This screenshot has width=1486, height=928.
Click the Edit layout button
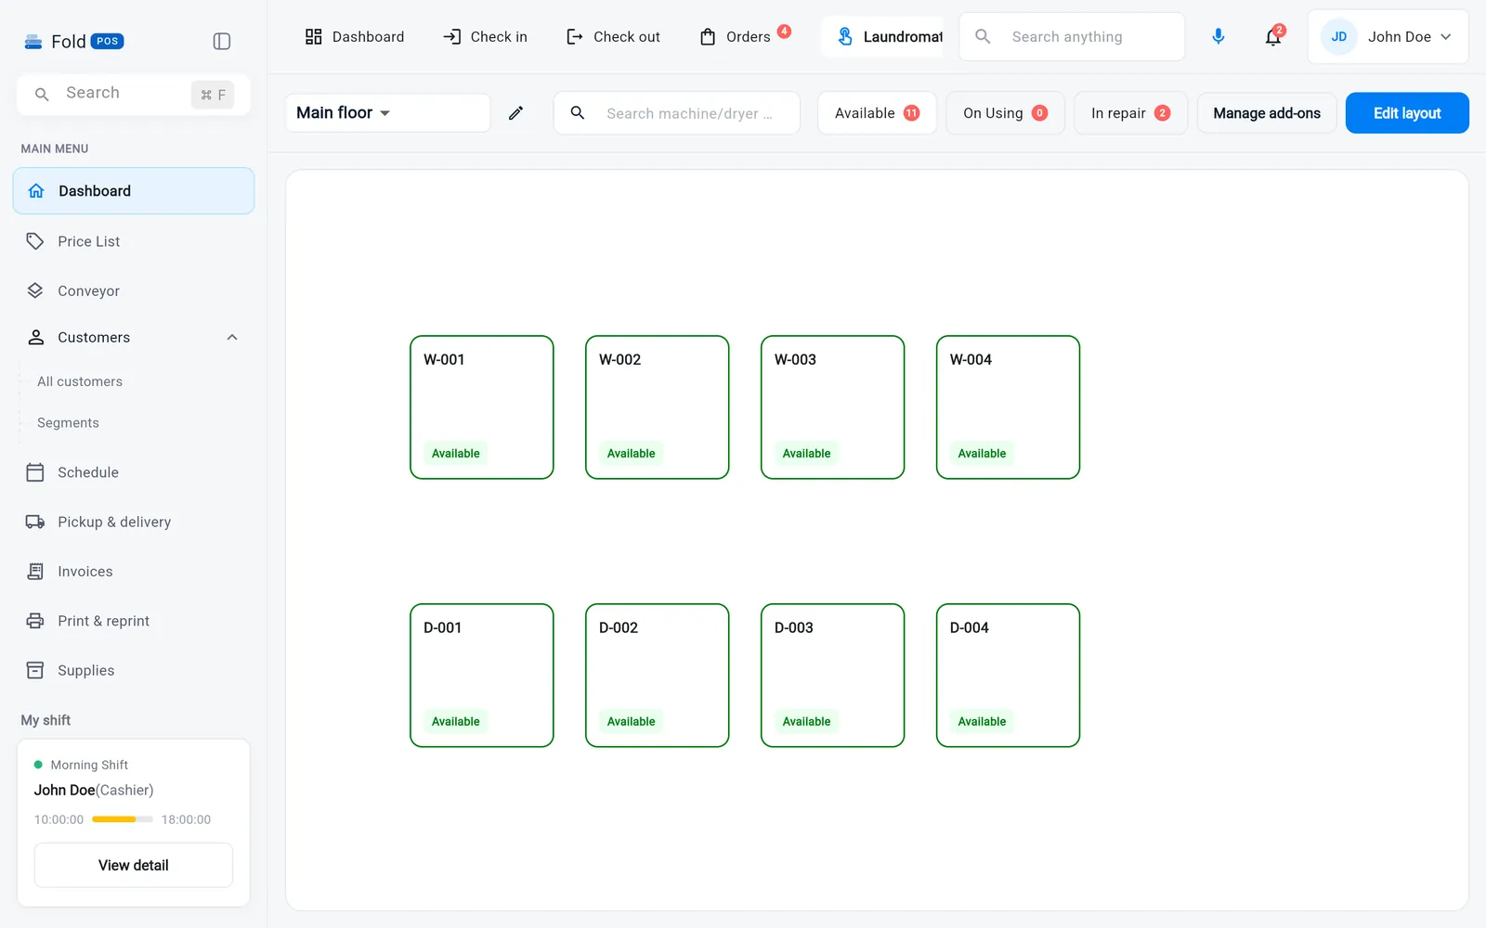tap(1407, 113)
